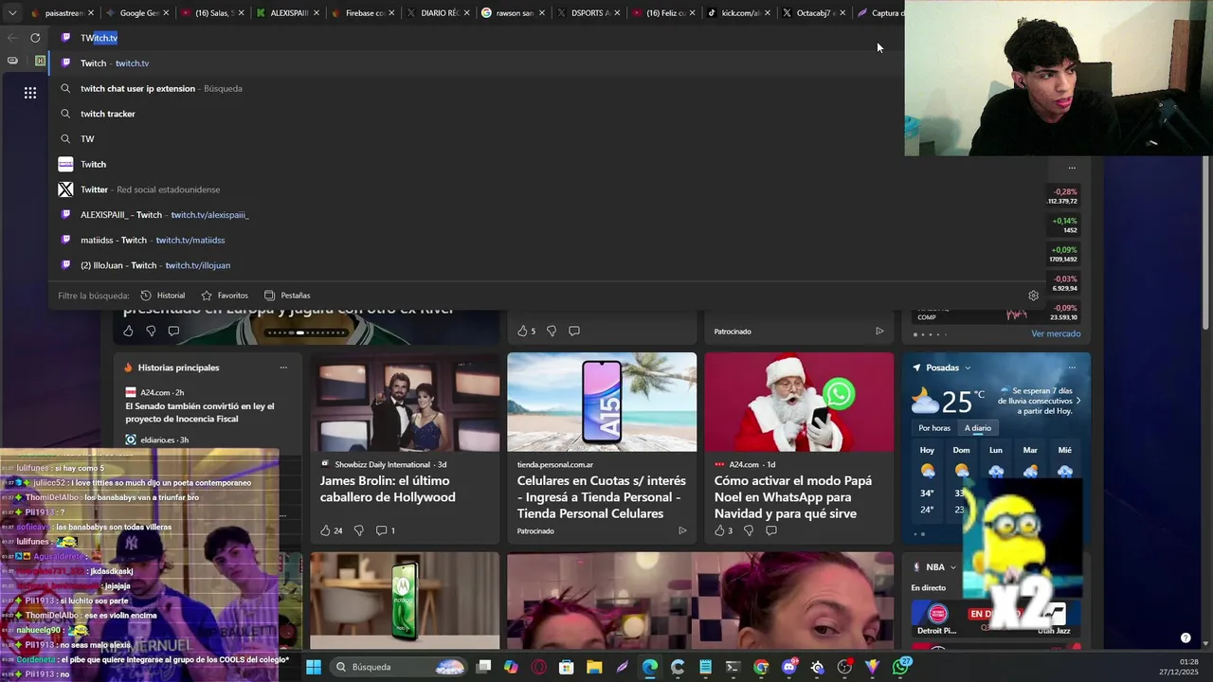Open Opera browser from taskbar
Screen dimensions: 1213x682
click(538, 667)
